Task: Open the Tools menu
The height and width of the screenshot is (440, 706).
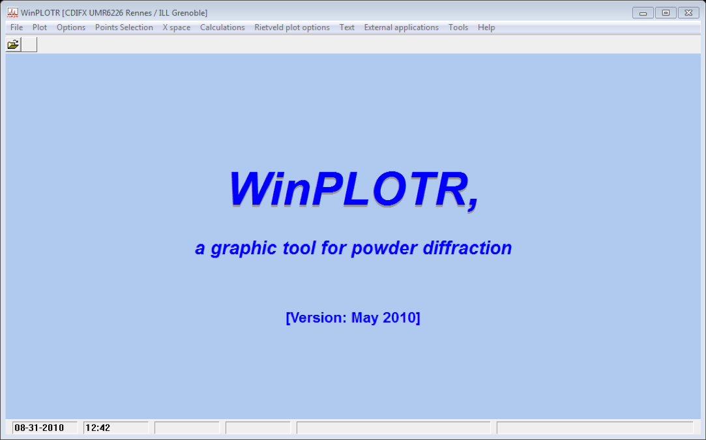Action: pyautogui.click(x=458, y=27)
